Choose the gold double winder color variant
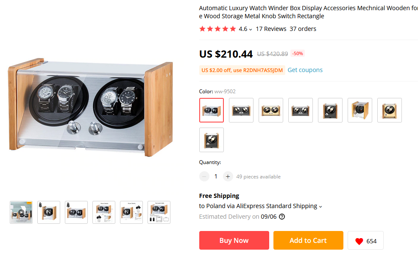The image size is (418, 256). tap(271, 110)
